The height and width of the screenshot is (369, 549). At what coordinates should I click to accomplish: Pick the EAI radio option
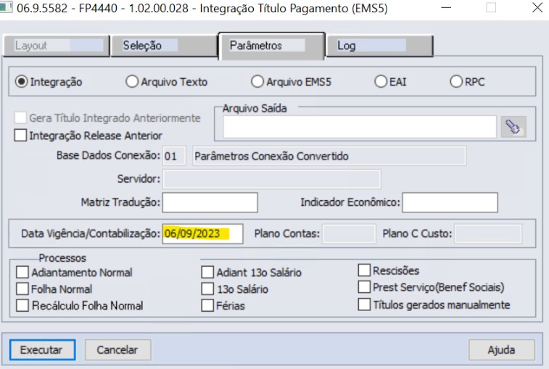pos(381,82)
